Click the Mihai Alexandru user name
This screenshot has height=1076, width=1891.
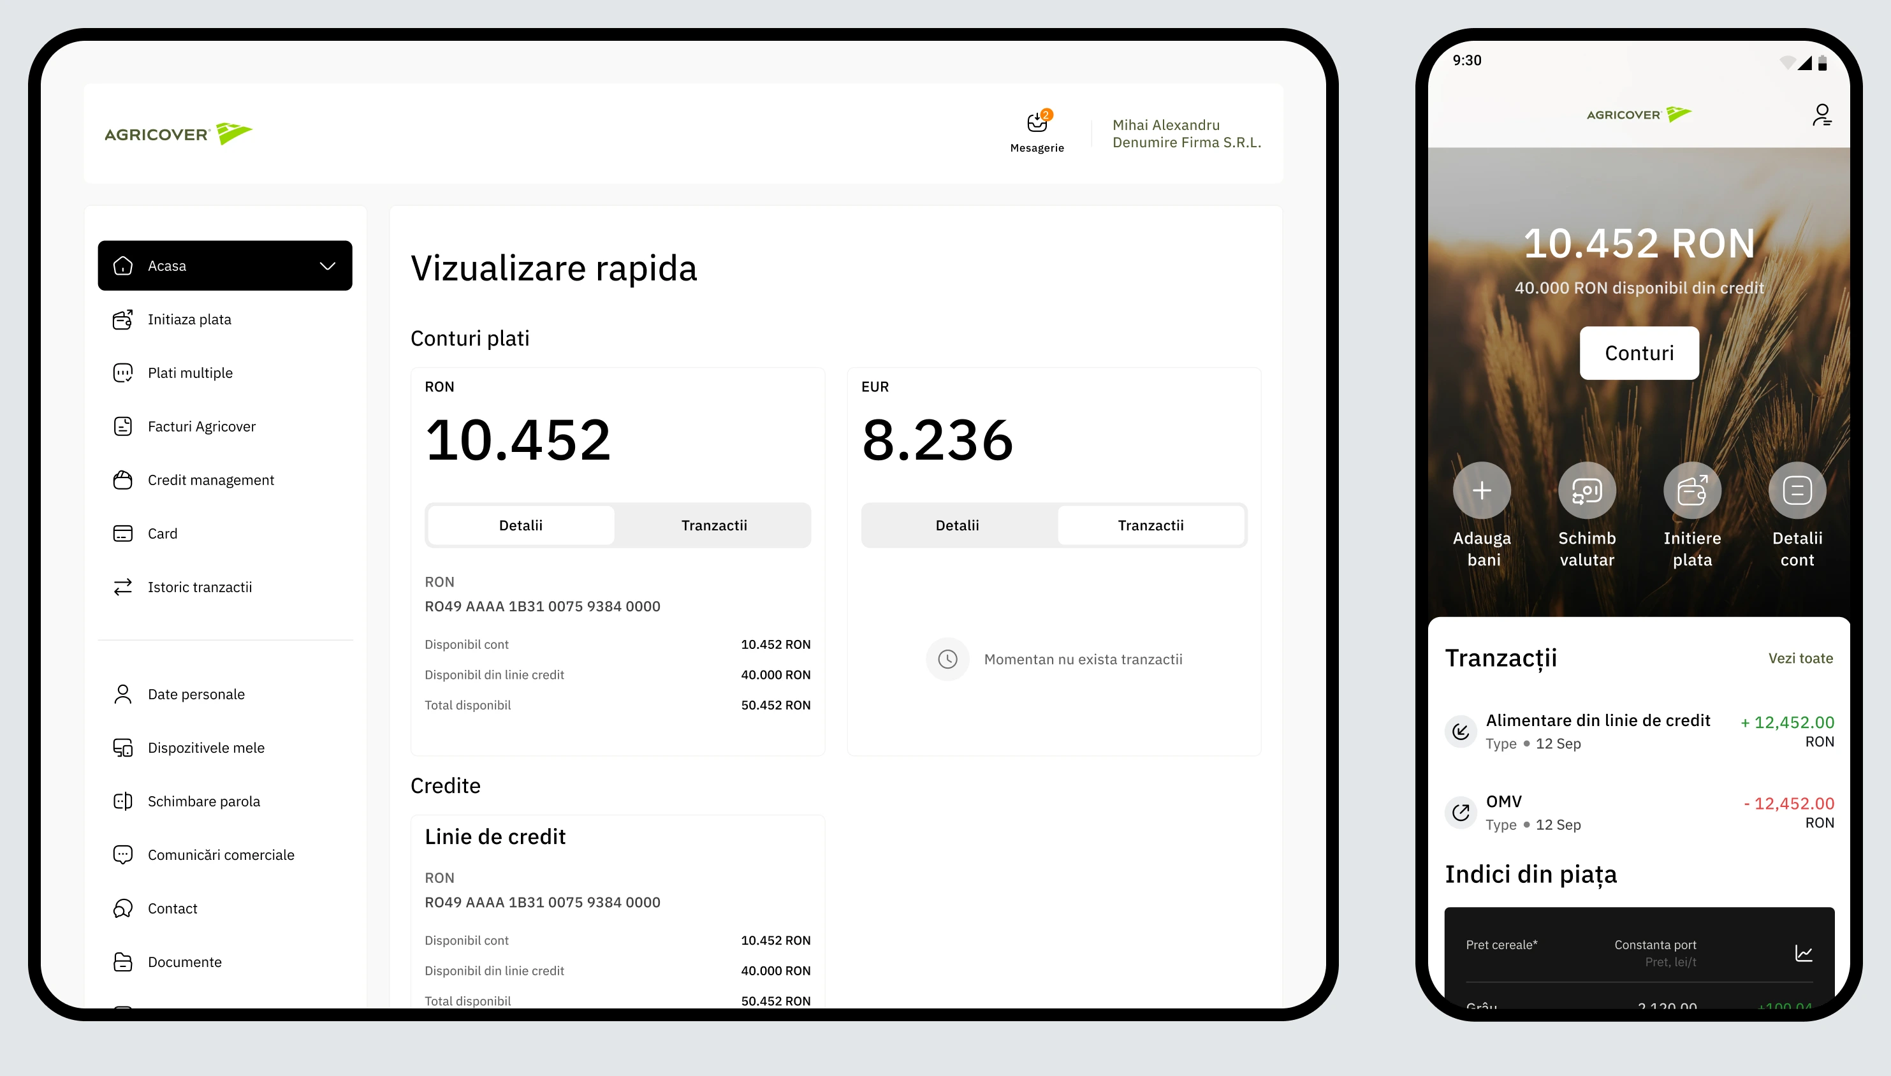1166,125
